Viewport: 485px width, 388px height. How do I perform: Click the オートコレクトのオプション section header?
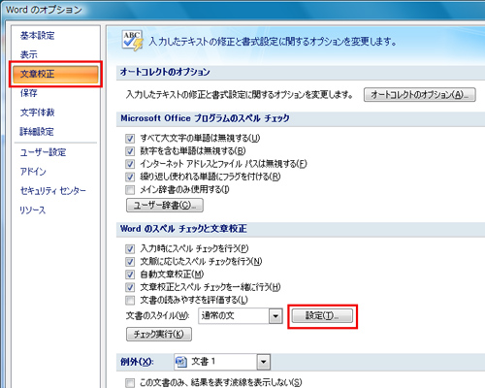pos(165,72)
